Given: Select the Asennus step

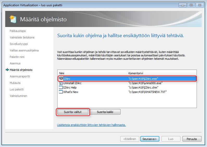Looking at the screenshot, I should [15, 63].
